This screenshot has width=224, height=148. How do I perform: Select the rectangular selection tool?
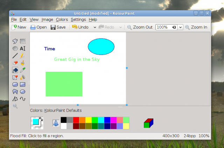(22, 41)
